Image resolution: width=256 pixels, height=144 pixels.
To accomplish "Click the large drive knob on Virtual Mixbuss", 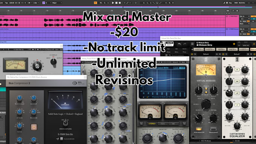I will (206, 105).
